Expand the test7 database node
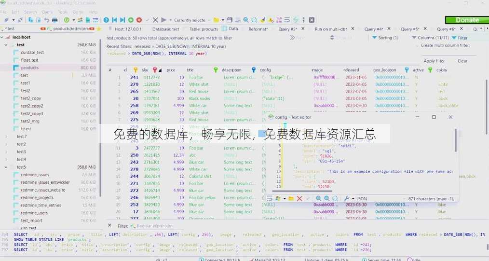 tap(6, 137)
